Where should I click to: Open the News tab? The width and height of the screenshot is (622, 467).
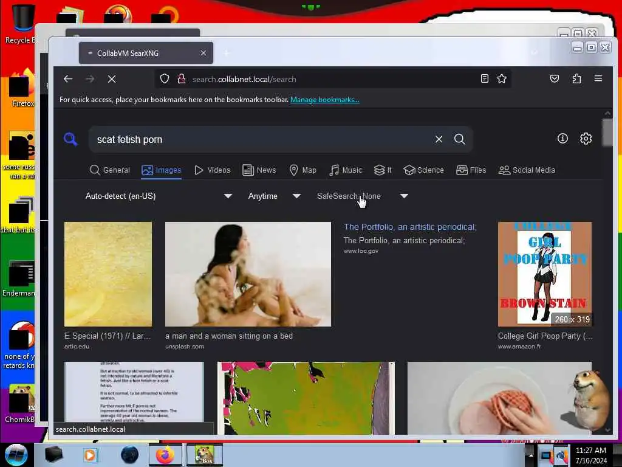(259, 170)
